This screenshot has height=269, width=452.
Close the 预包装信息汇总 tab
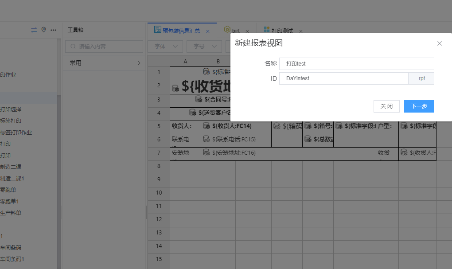pyautogui.click(x=208, y=31)
